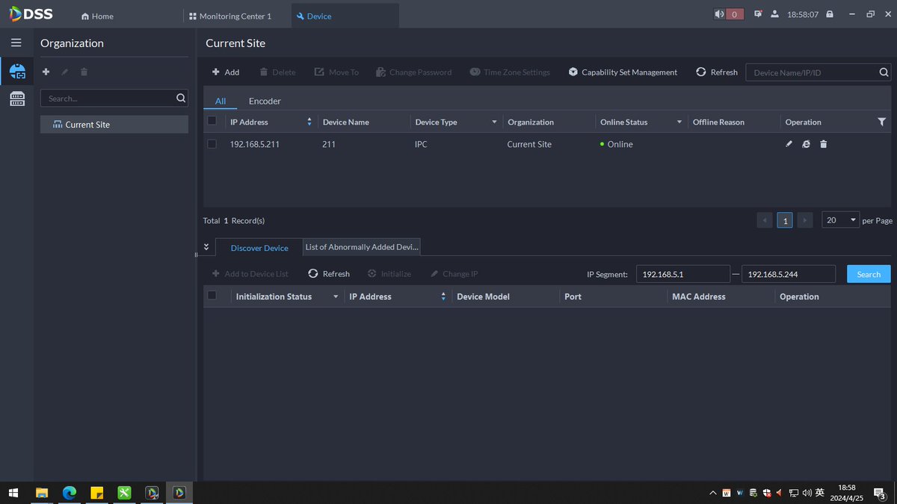Screen dimensions: 897x504
Task: Open the Device Type column filter dropdown
Action: tap(493, 122)
